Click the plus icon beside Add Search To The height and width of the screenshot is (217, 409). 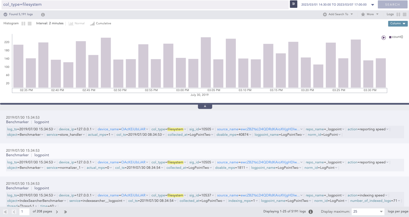click(x=324, y=14)
